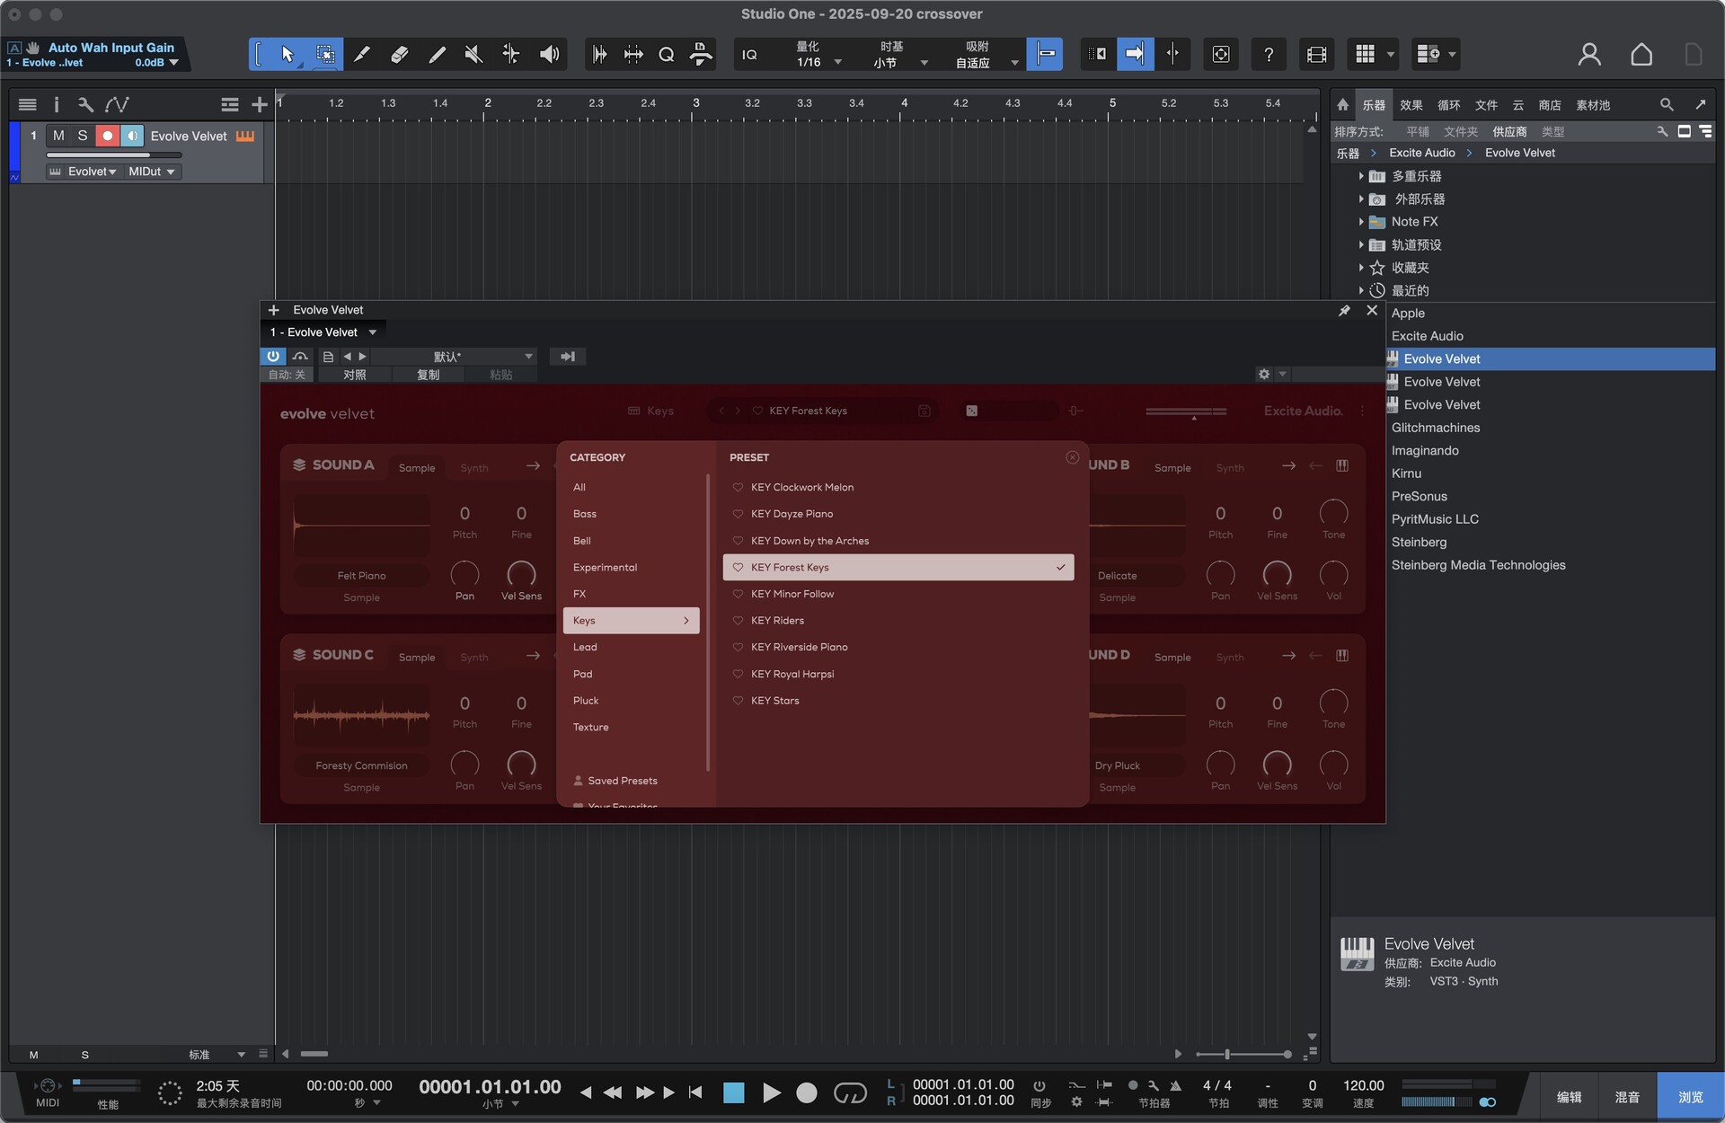Viewport: 1725px width, 1123px height.
Task: Click the 复制 copy button in plugin header
Action: pos(429,375)
